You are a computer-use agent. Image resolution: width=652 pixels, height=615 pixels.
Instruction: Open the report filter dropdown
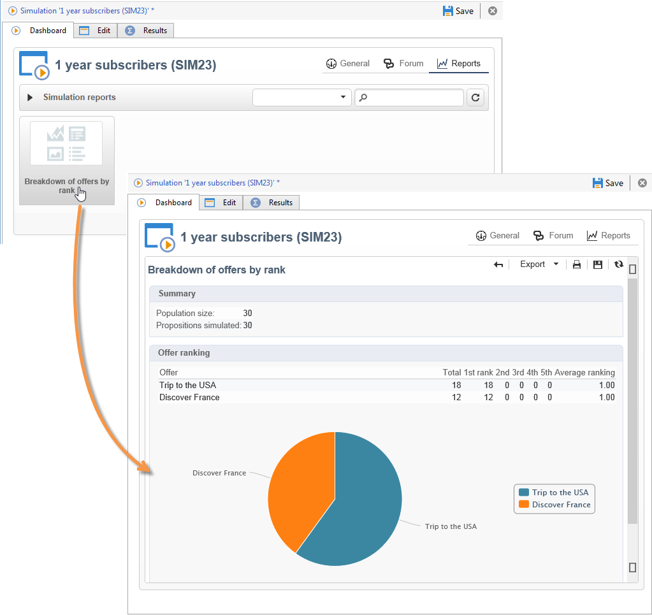302,98
